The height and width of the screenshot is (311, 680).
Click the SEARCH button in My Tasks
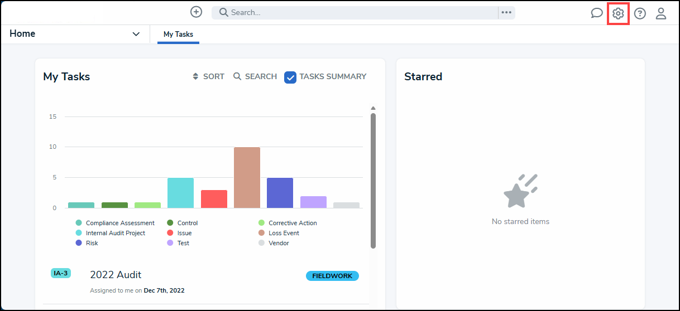click(x=255, y=76)
